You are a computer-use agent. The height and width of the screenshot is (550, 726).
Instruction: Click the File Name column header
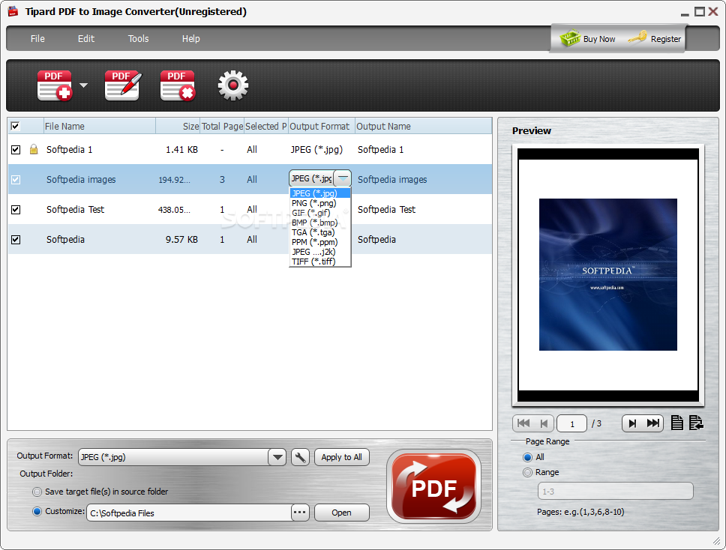pos(100,127)
